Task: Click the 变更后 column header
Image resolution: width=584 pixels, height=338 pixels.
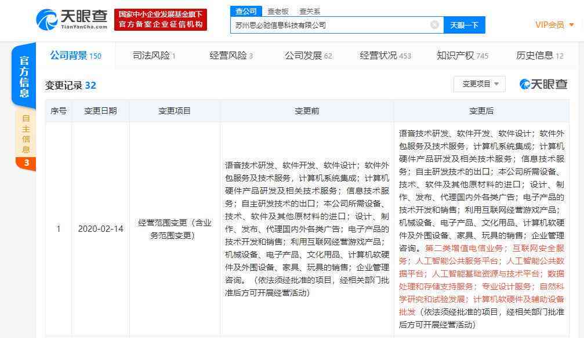Action: point(481,111)
